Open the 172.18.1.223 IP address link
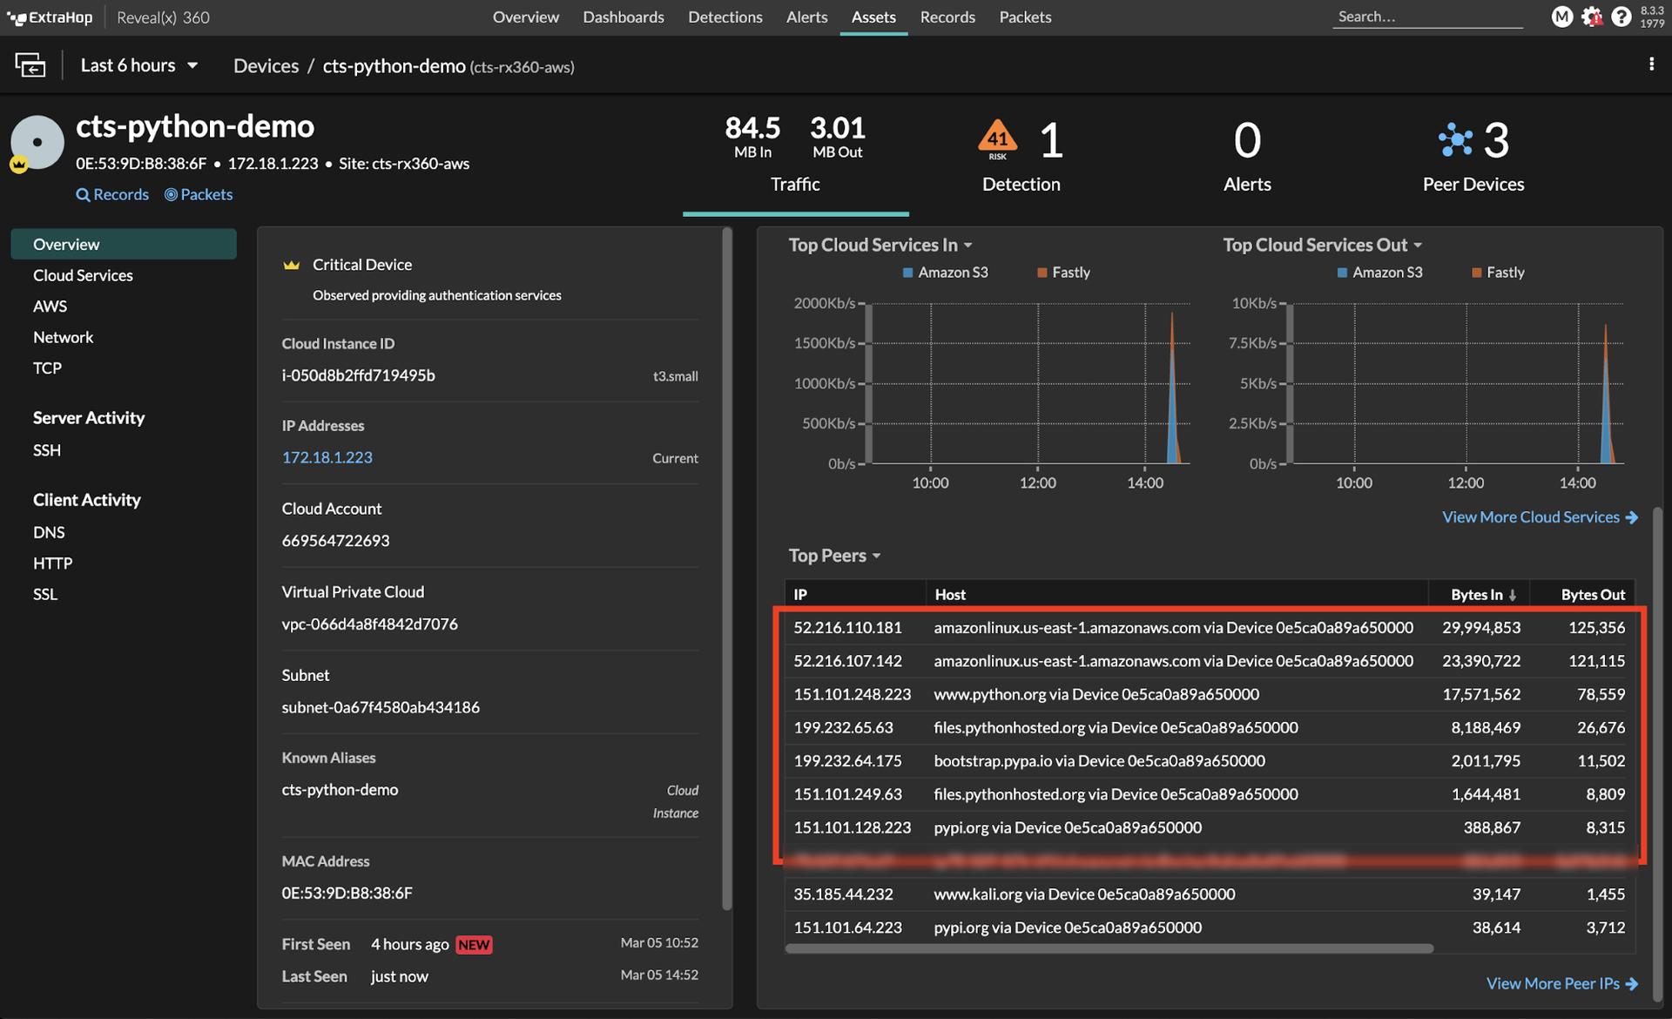Screen dimensions: 1672x1019 coord(327,457)
